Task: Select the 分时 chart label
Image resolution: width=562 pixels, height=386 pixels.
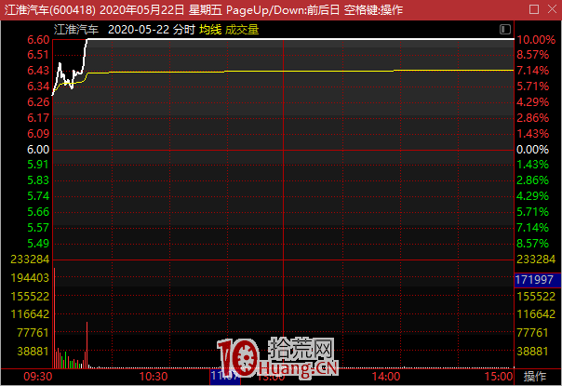Action: pos(184,30)
